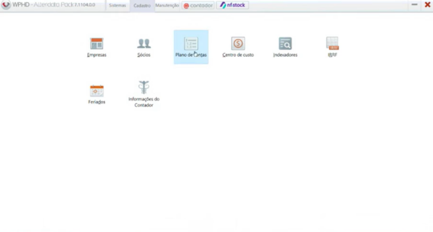Minimize the WPHD window
Image resolution: width=433 pixels, height=232 pixels.
point(414,4)
